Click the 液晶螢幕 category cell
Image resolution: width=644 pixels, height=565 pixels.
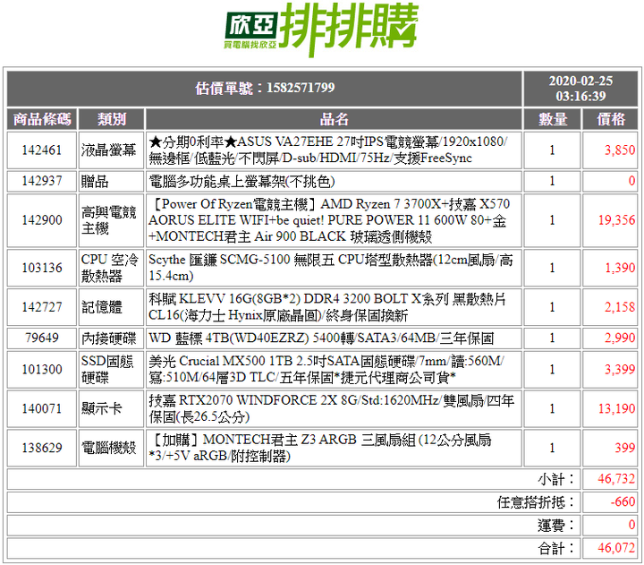click(111, 150)
